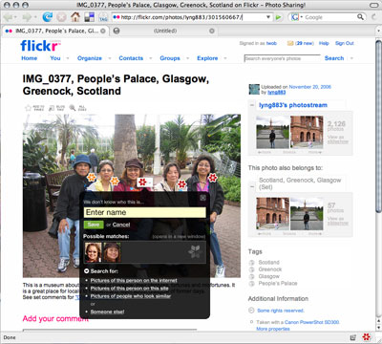
Task: Open the All Sizes magnifier icon
Action: 73,108
